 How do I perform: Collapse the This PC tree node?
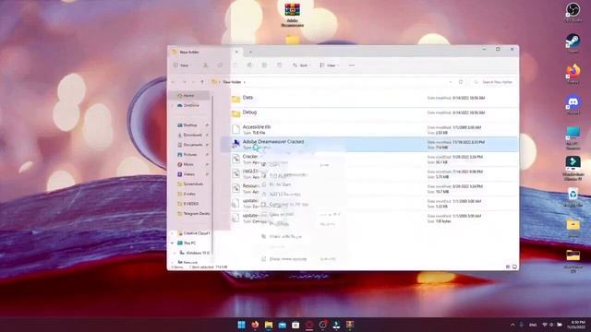[x=173, y=243]
